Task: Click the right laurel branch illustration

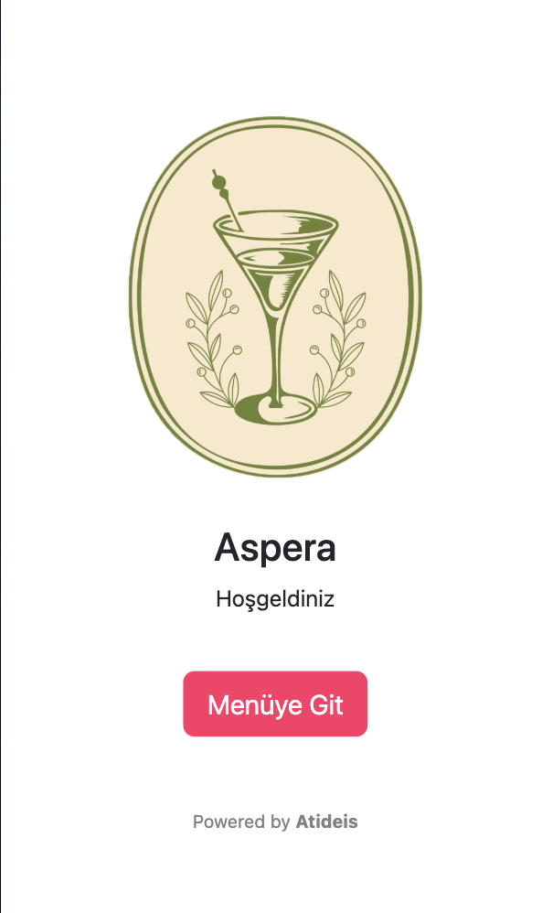Action: pyautogui.click(x=338, y=340)
